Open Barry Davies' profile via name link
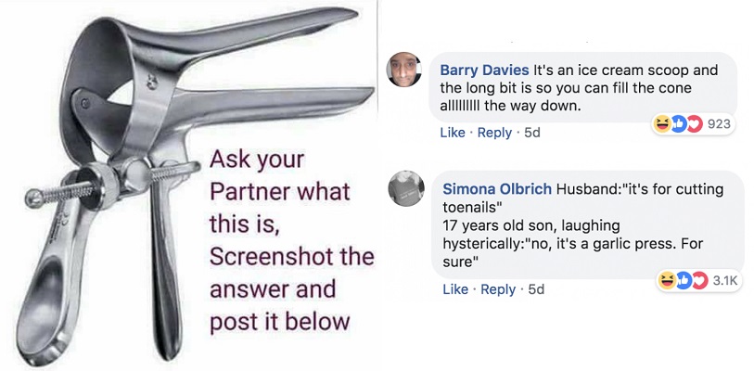Viewport: 754px width, 371px height. pyautogui.click(x=484, y=70)
